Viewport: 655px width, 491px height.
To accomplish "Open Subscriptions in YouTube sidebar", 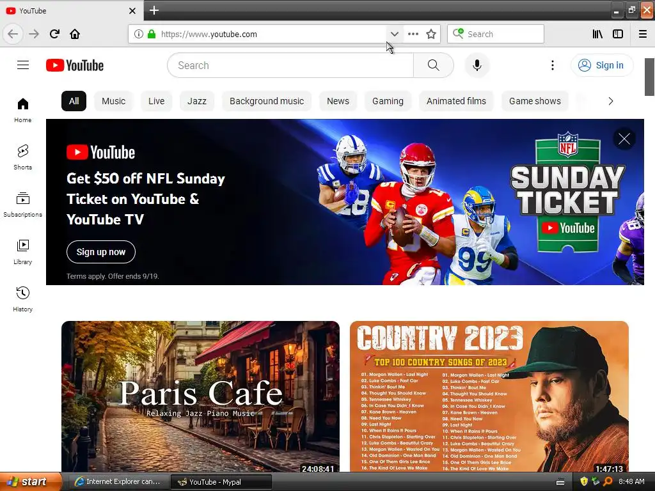I will (22, 205).
